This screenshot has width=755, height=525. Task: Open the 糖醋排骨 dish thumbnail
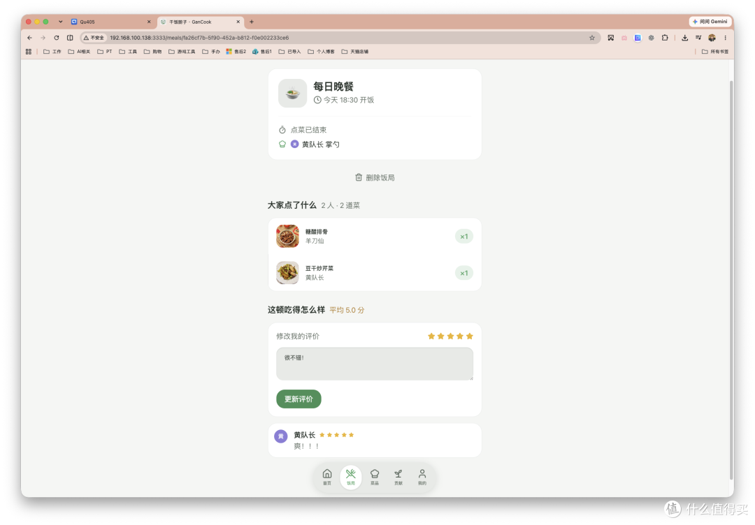tap(287, 236)
